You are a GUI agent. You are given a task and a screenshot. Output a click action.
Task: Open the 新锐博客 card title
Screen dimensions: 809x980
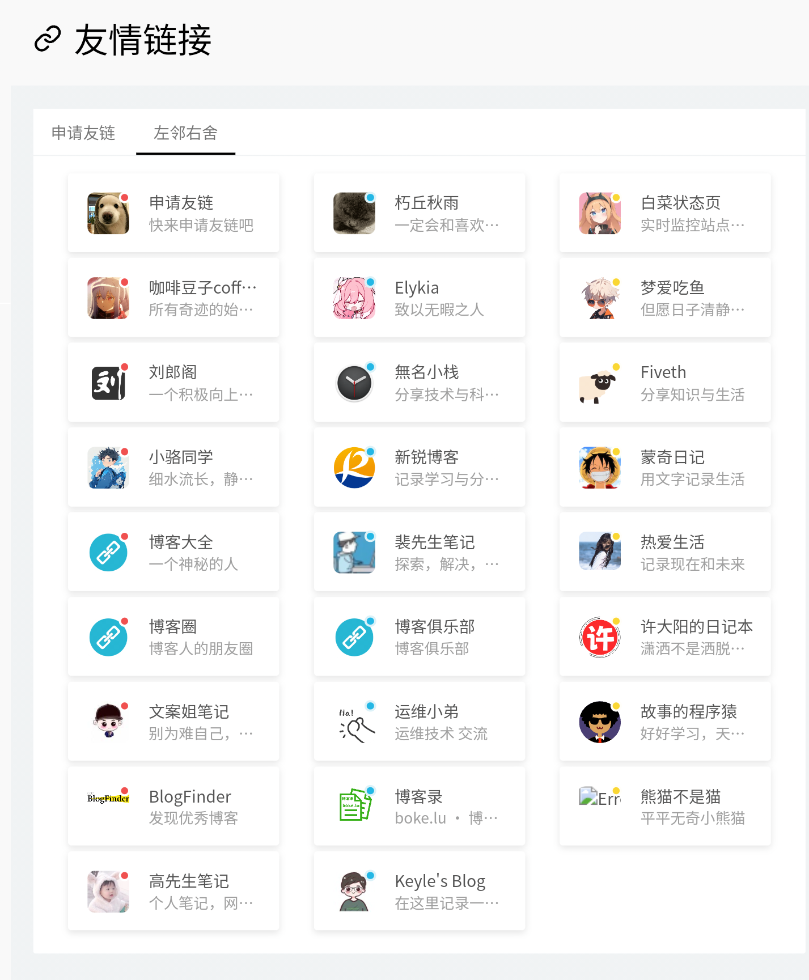coord(426,457)
